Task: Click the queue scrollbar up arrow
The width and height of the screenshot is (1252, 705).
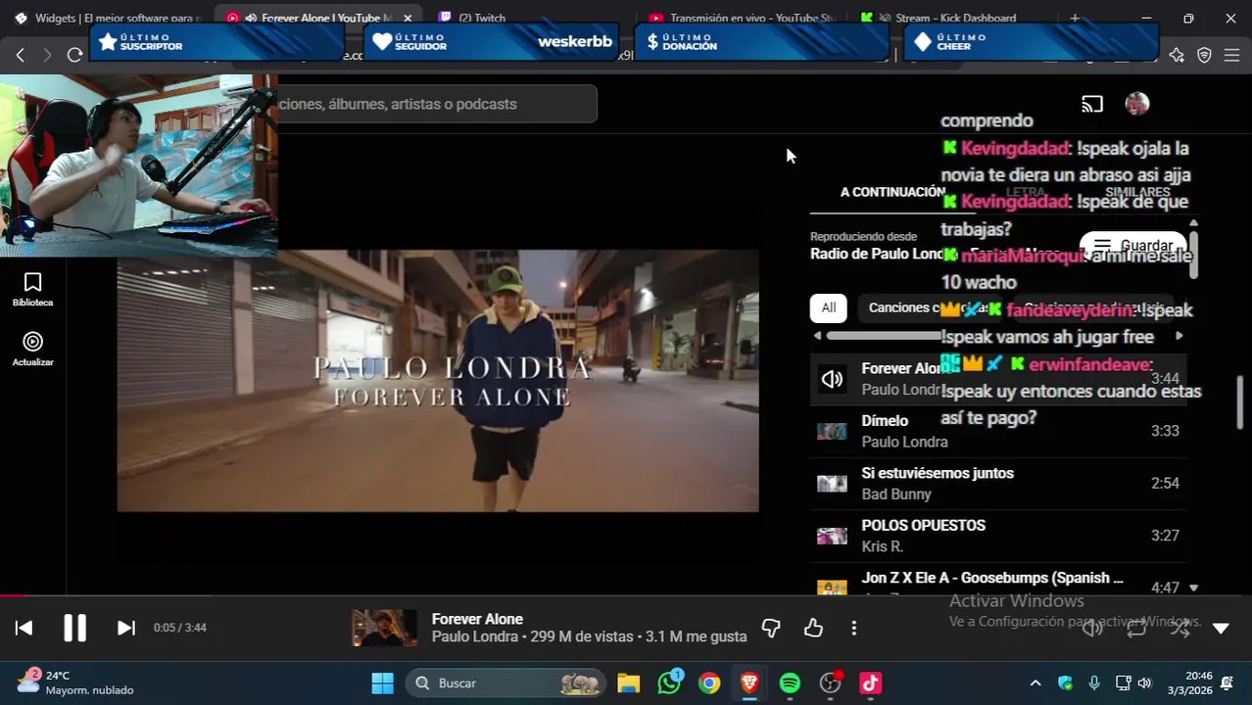Action: coord(1193,223)
